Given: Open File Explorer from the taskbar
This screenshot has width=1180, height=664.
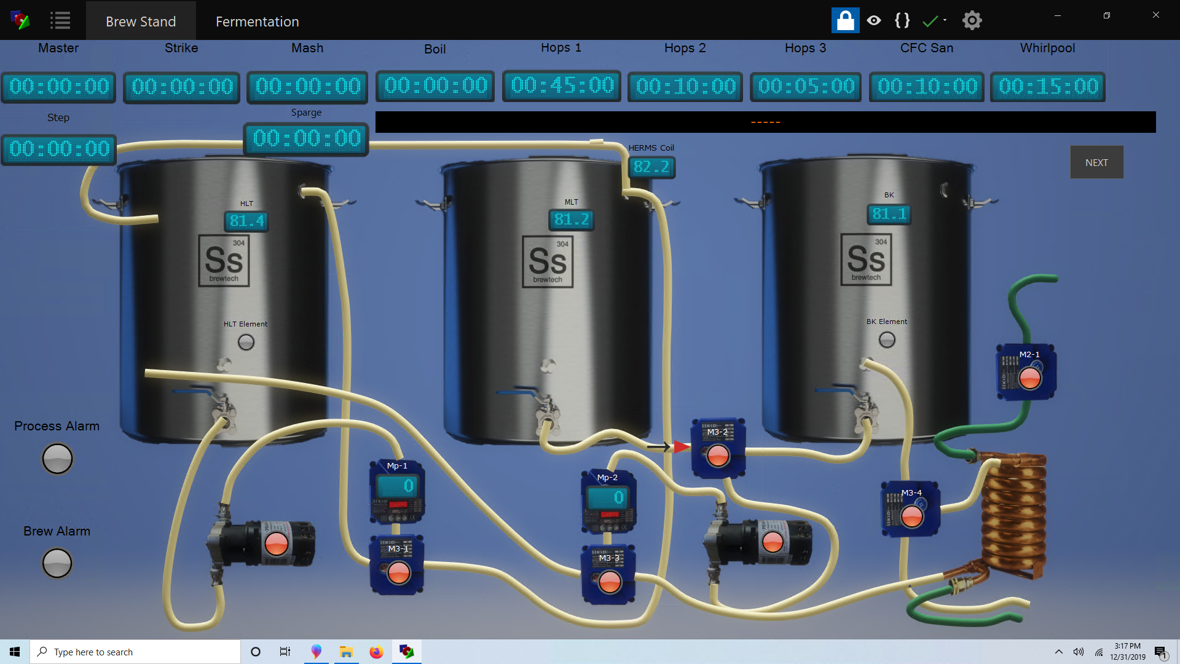Looking at the screenshot, I should click(346, 652).
